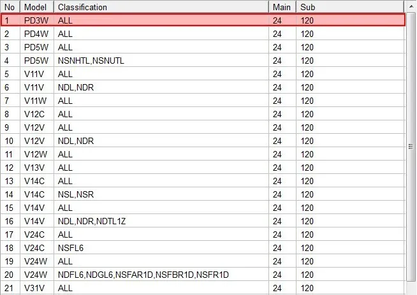Click V14C model in row 13
Viewport: 417px width, 295px height.
tap(37, 181)
